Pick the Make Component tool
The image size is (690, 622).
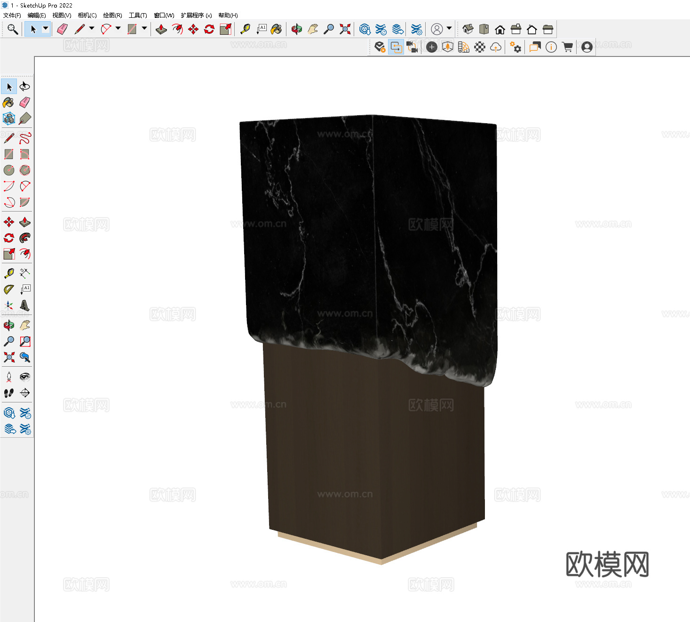point(9,118)
